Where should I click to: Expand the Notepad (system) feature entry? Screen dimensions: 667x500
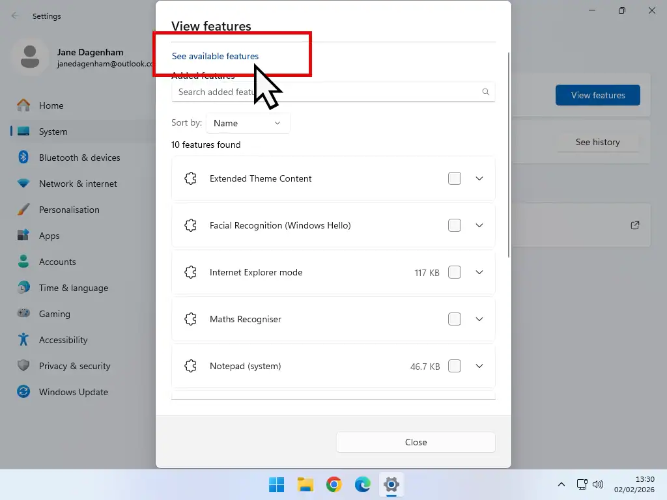[479, 366]
